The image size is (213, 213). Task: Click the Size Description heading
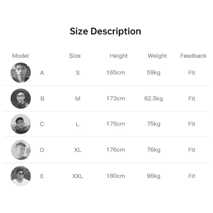coord(105,31)
